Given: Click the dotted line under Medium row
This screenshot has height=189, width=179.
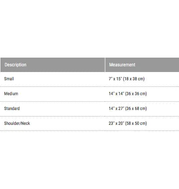Looking at the screenshot, I should (89, 101).
